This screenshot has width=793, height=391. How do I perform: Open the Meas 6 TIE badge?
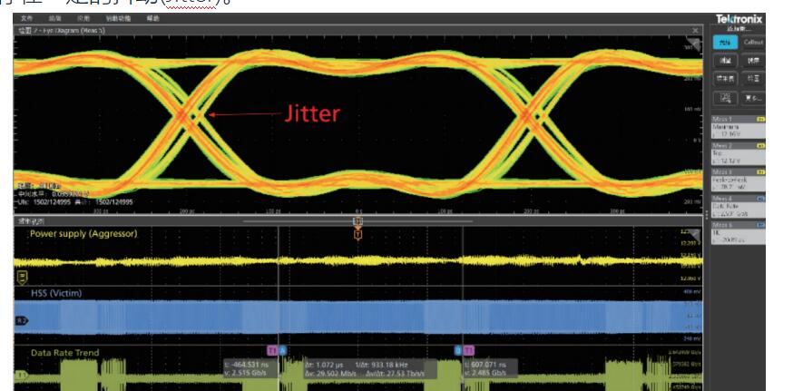pos(738,232)
